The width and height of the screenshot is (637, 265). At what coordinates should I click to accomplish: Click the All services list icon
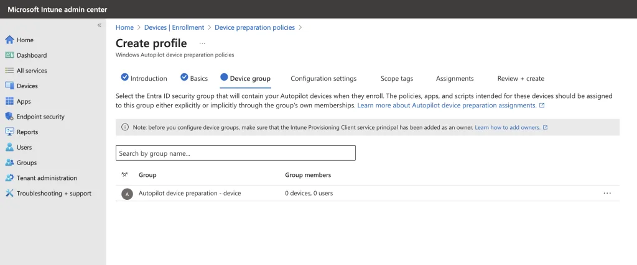pos(9,71)
